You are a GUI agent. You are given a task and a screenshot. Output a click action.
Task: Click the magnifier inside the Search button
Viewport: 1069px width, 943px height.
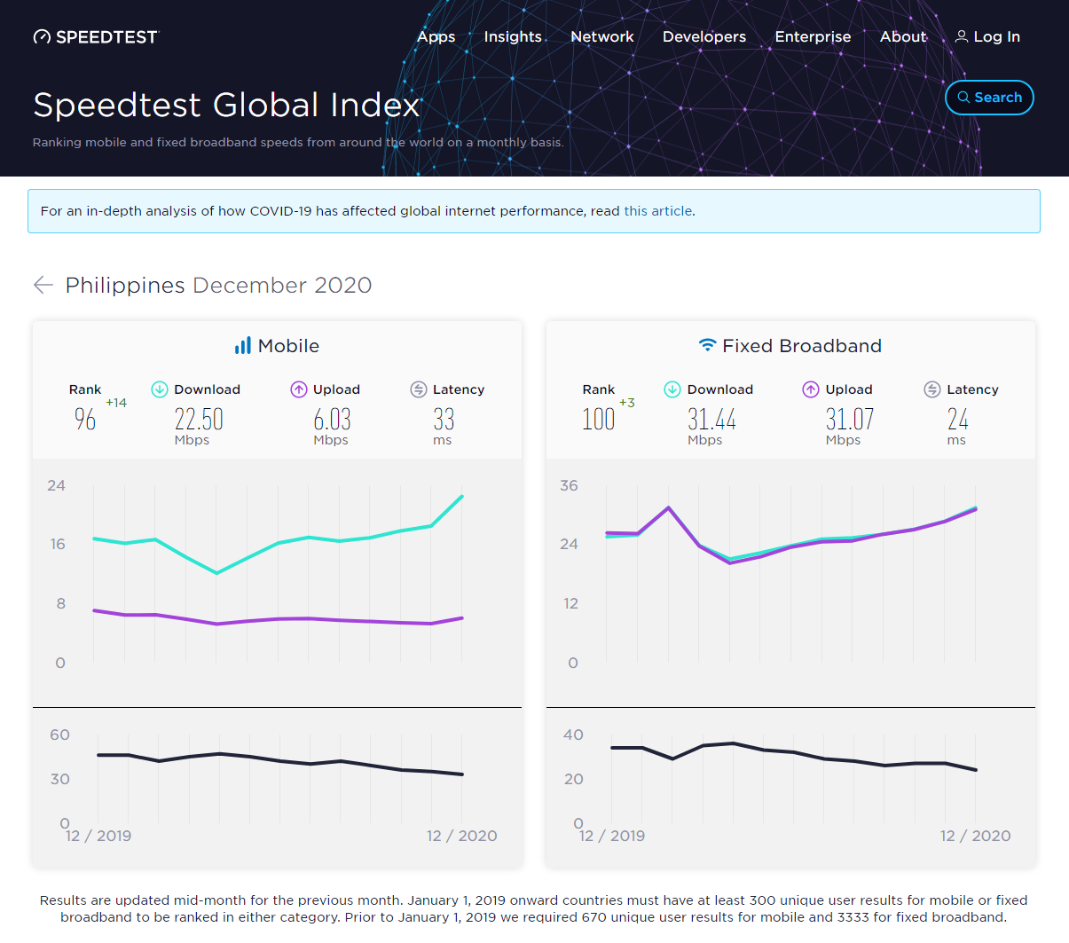click(x=963, y=98)
